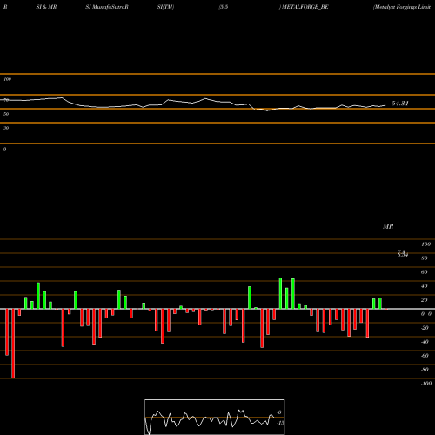The height and width of the screenshot is (435, 435).
Task: Click the 40 axis label in MR chart
Action: point(425,286)
